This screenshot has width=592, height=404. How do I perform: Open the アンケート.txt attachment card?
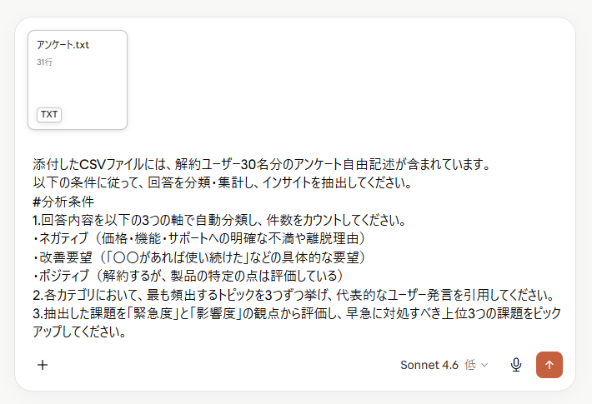(78, 80)
